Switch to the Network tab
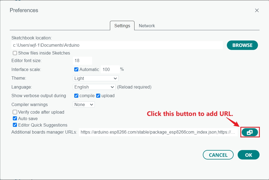 [x=147, y=26]
